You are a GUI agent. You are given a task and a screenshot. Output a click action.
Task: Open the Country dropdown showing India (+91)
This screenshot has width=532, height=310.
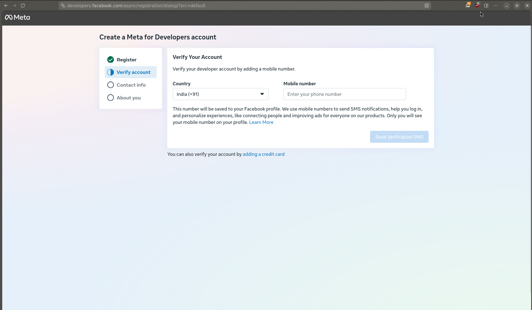pos(221,94)
